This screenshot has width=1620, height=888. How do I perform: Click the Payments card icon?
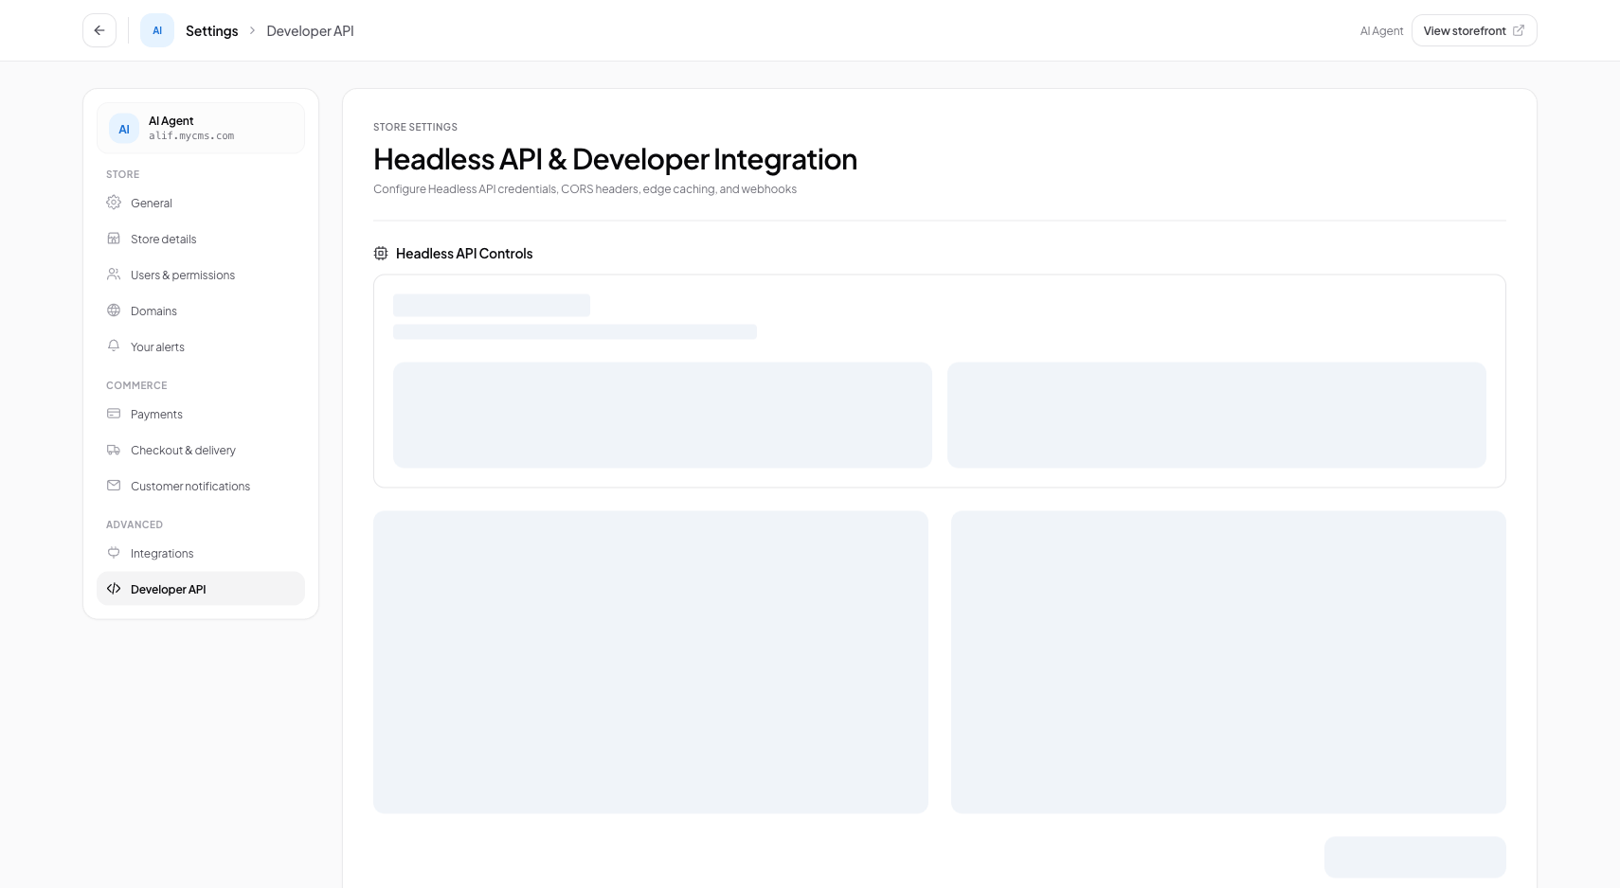pyautogui.click(x=114, y=413)
